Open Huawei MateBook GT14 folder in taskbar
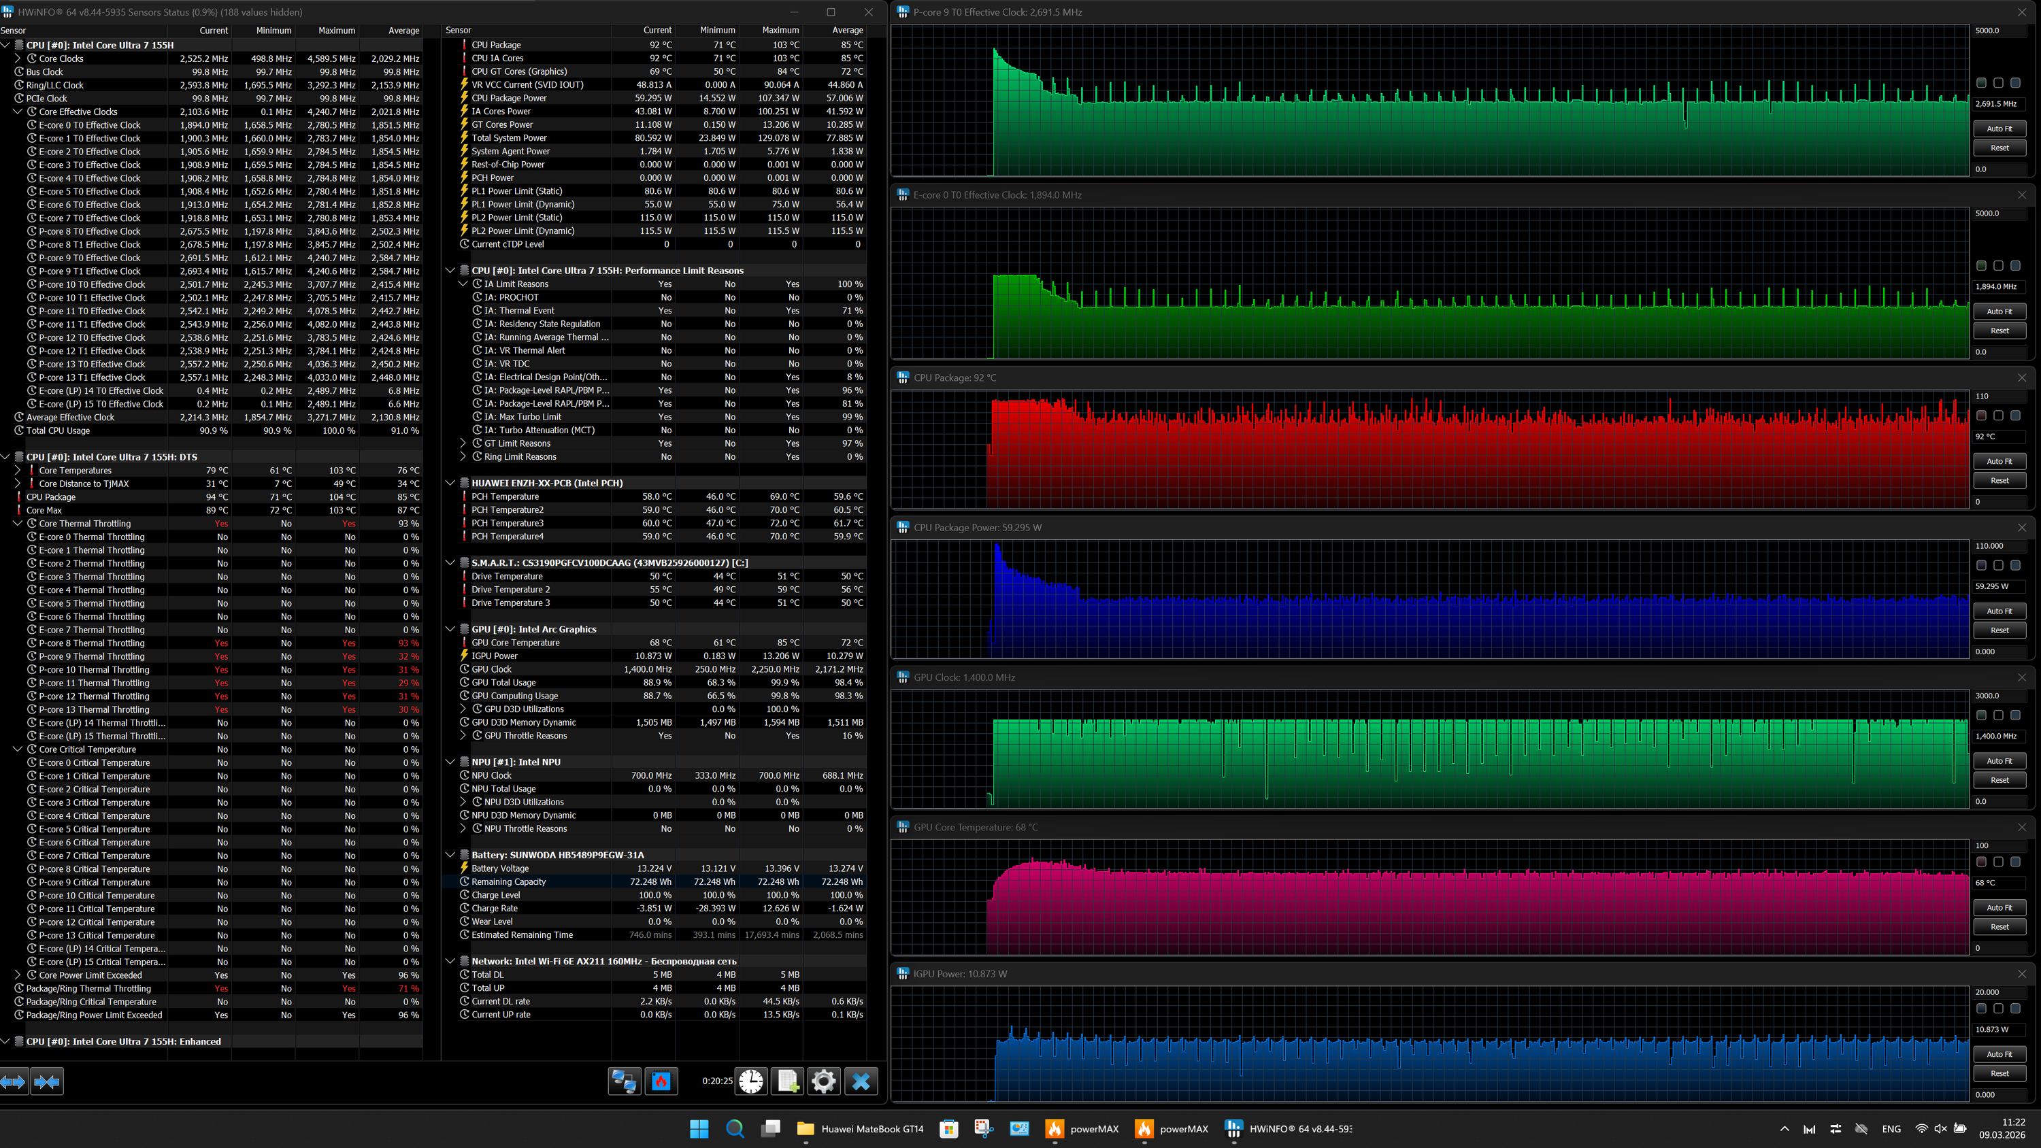The width and height of the screenshot is (2041, 1148). 861,1129
